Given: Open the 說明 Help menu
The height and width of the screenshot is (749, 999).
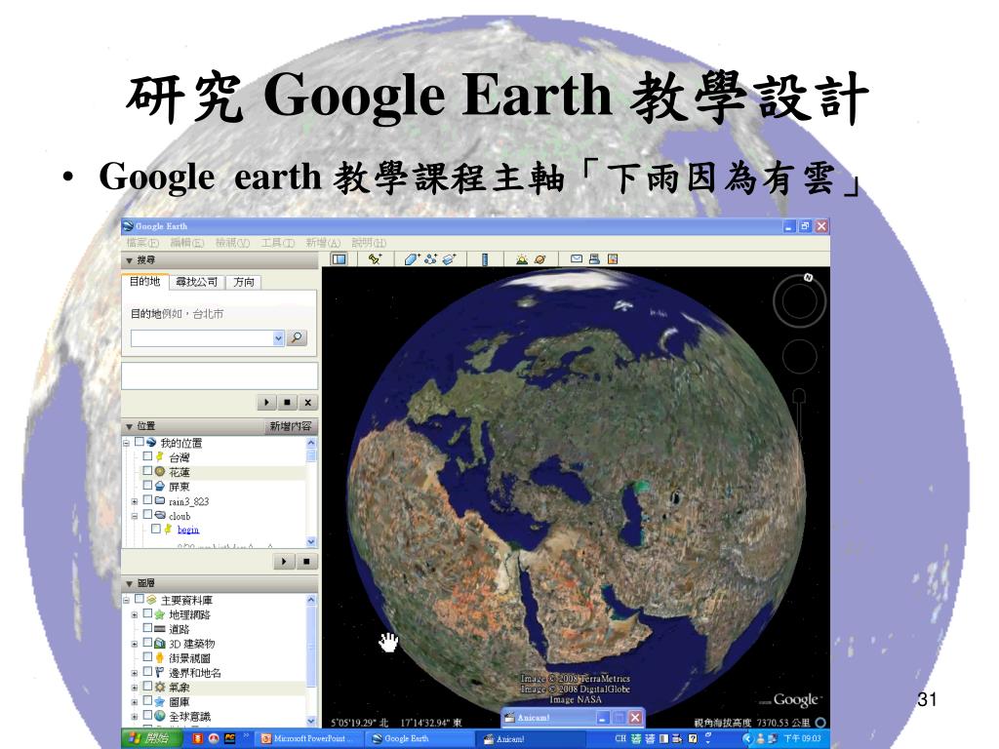Looking at the screenshot, I should 369,243.
